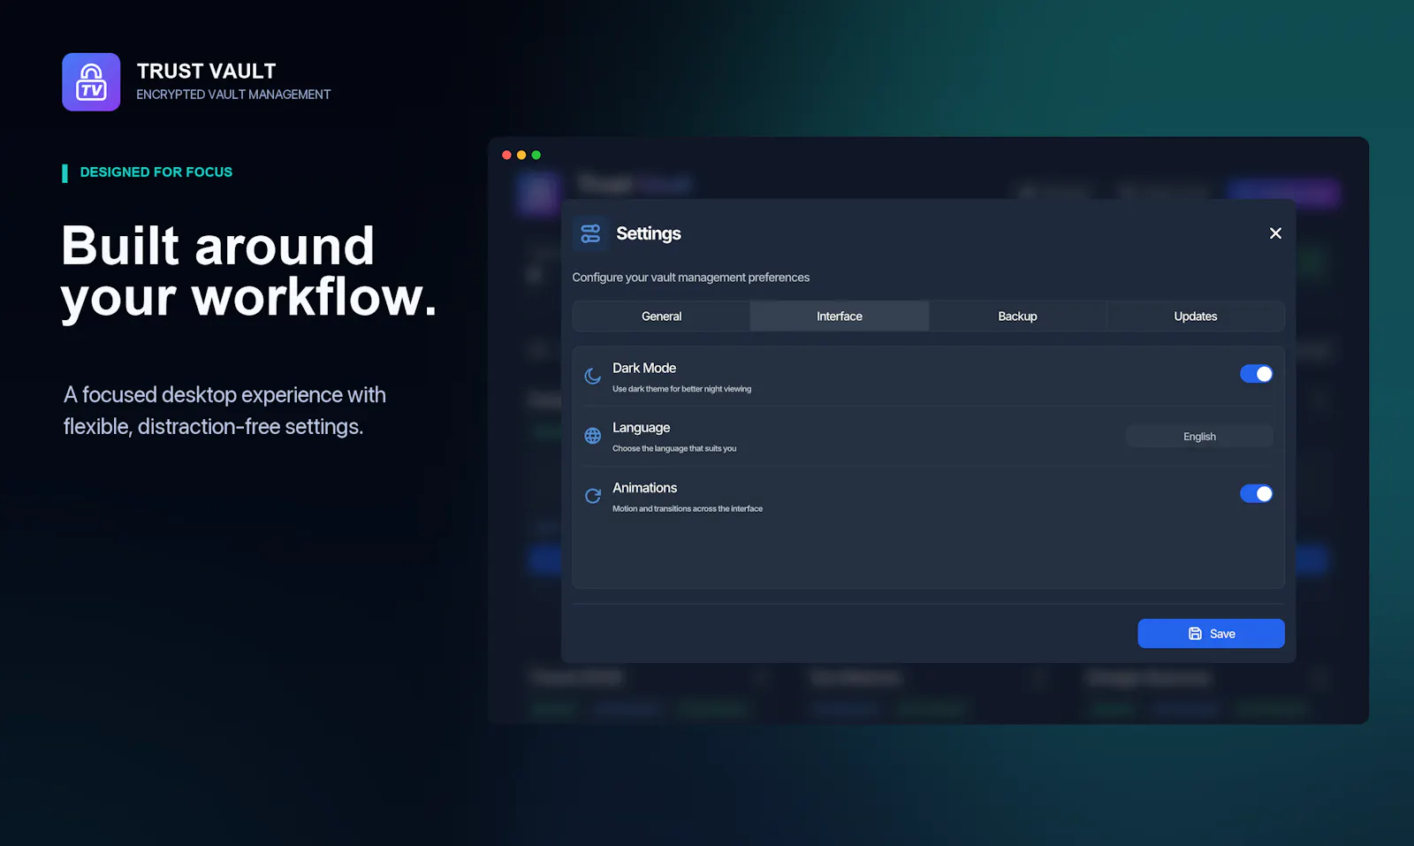The width and height of the screenshot is (1414, 846).
Task: Click the 'TRUST VAULT' brand title
Action: (207, 71)
